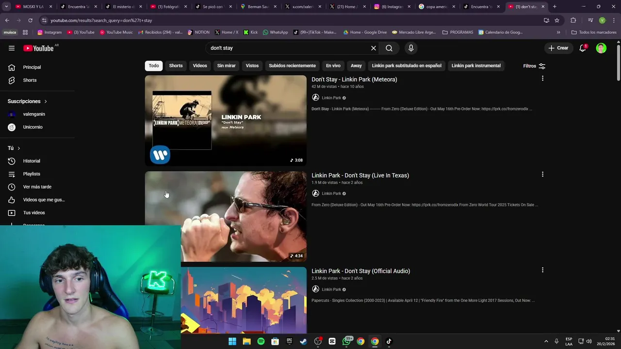Open Steam from the taskbar
This screenshot has height=349, width=621.
303,341
